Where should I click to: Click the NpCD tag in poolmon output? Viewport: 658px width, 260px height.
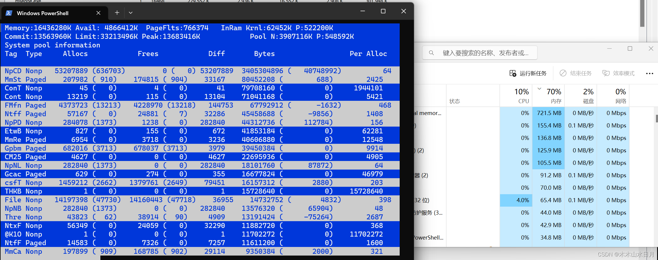pyautogui.click(x=13, y=71)
